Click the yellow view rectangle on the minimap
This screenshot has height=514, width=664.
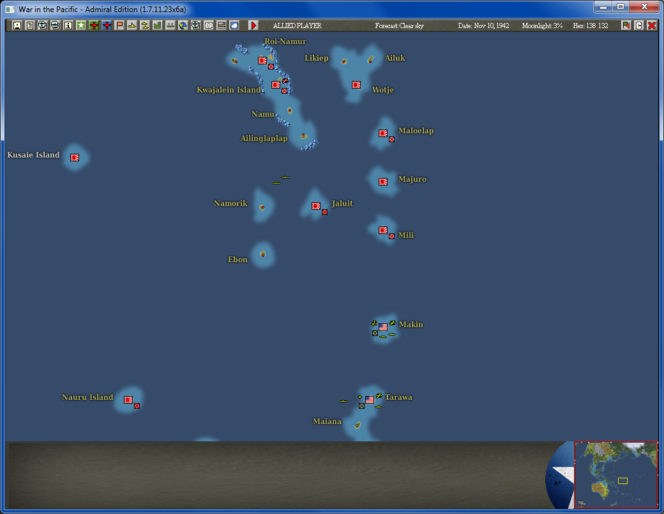(x=622, y=481)
